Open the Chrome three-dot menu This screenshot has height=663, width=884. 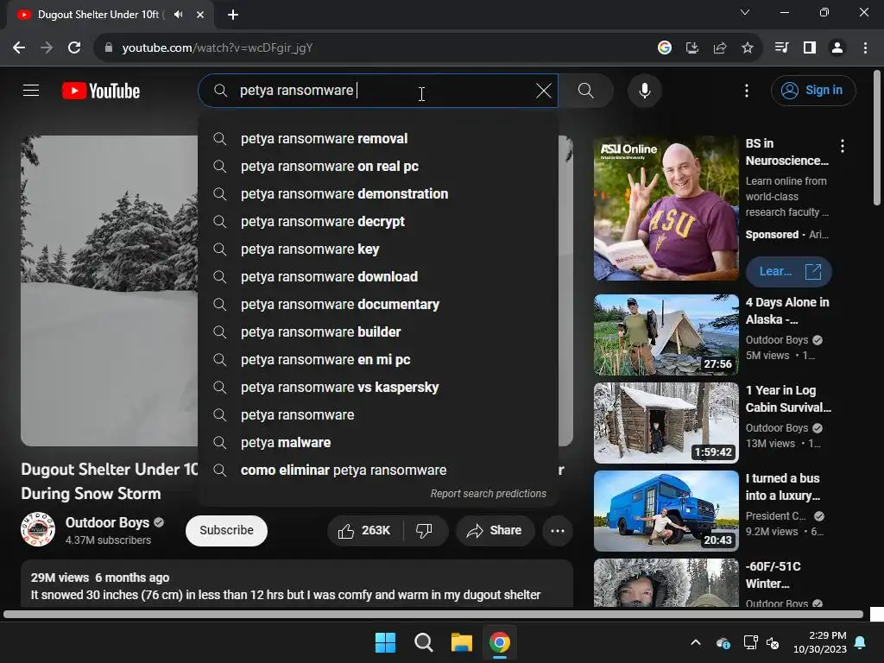click(x=865, y=48)
